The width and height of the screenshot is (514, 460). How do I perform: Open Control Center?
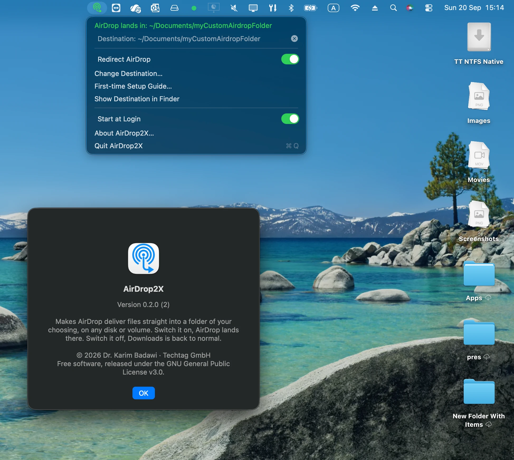coord(429,8)
